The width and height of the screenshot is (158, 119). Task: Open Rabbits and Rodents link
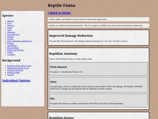(x=15, y=50)
